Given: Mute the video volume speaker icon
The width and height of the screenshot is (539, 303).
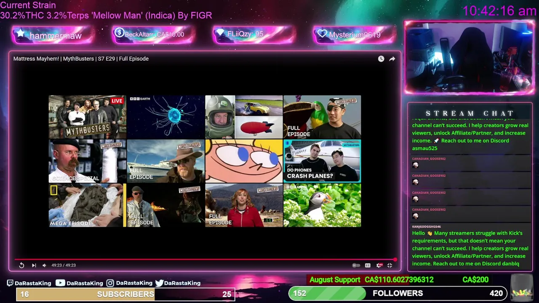Looking at the screenshot, I should pyautogui.click(x=44, y=265).
